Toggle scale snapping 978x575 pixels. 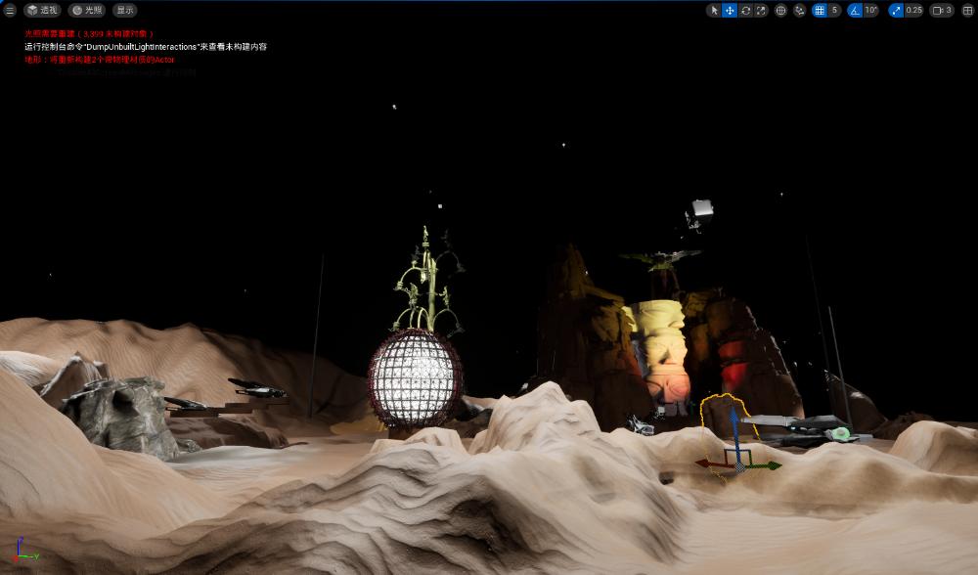[x=896, y=10]
